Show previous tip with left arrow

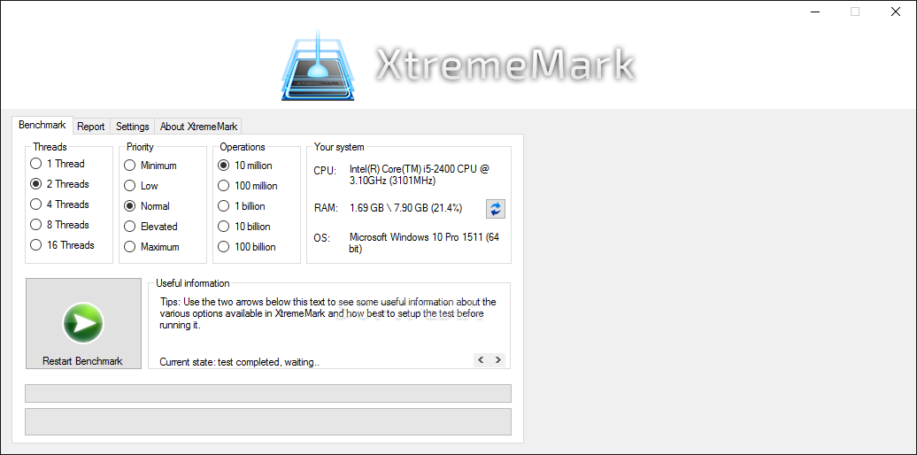coord(481,359)
